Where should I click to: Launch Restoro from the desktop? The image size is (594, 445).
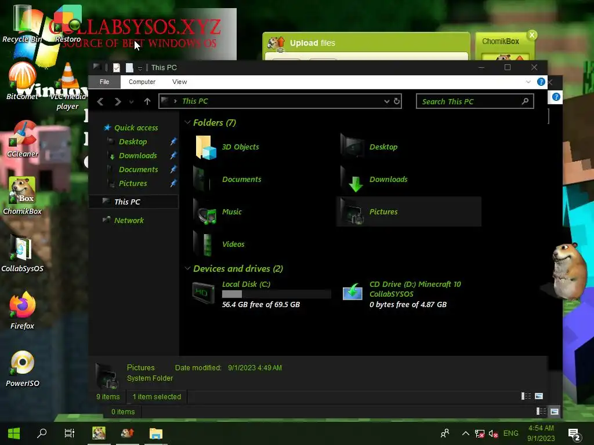[67, 23]
